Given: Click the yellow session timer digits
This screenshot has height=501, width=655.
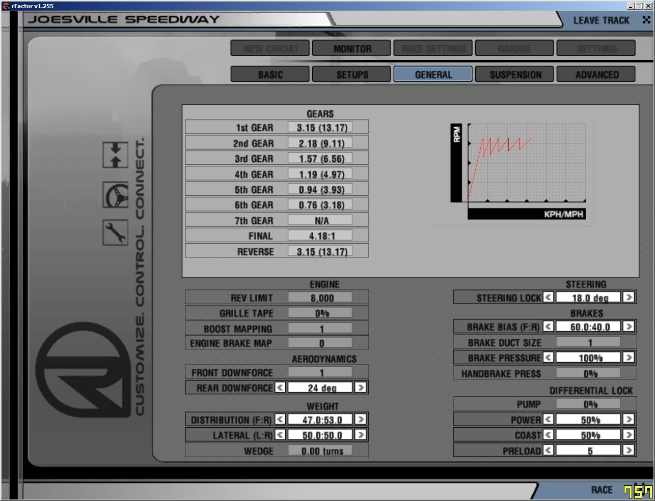Looking at the screenshot, I should (x=638, y=491).
